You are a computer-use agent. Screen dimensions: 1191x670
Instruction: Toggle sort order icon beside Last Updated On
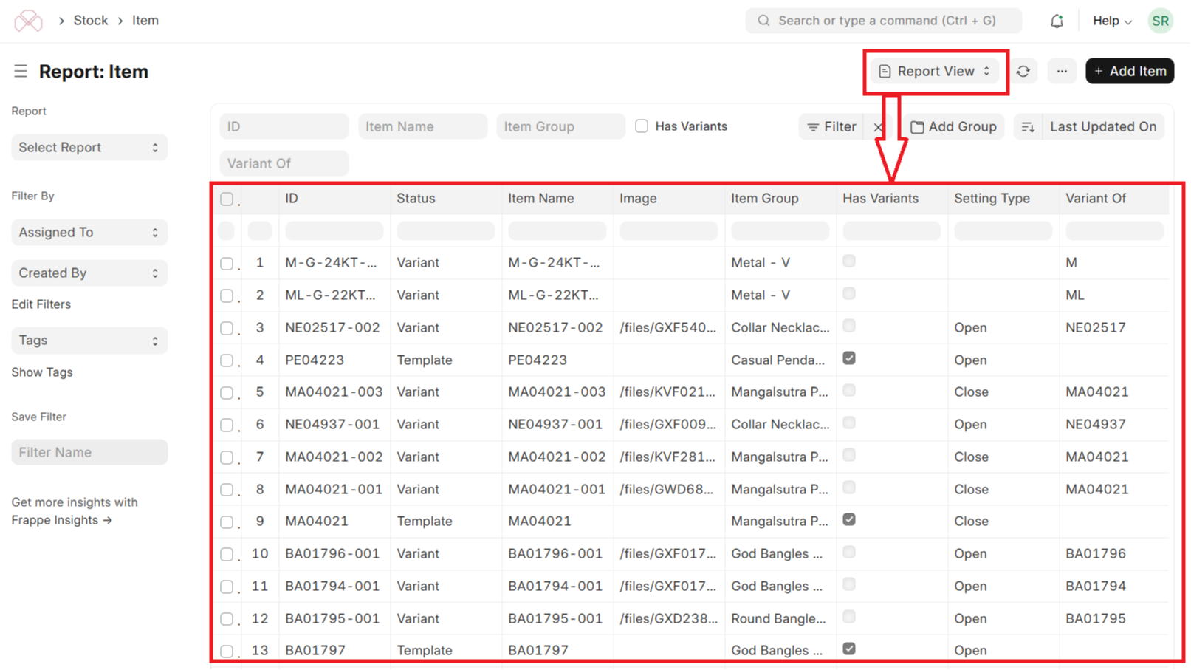[x=1028, y=127]
